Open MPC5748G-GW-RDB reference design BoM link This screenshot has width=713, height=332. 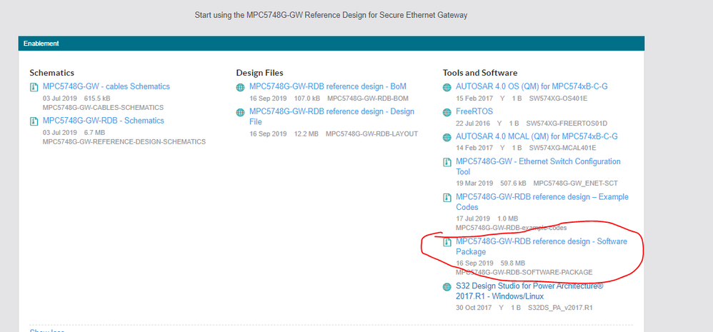[327, 86]
